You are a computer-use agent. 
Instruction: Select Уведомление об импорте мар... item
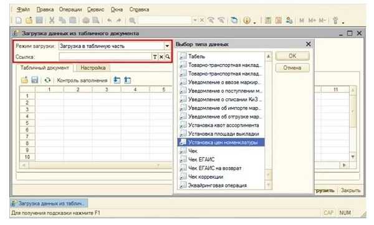coord(221,108)
